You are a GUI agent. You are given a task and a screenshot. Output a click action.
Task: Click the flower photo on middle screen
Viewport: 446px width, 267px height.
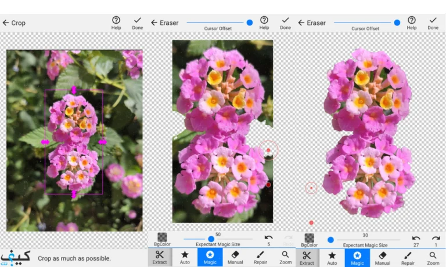click(x=222, y=131)
